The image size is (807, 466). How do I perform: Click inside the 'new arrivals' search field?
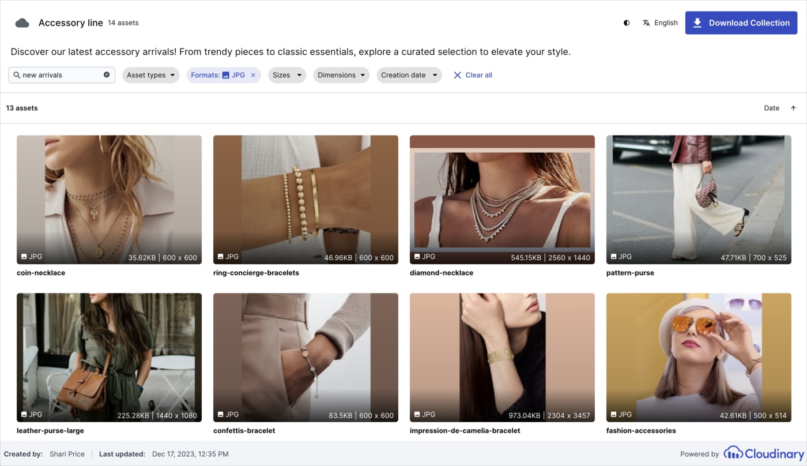pos(62,75)
